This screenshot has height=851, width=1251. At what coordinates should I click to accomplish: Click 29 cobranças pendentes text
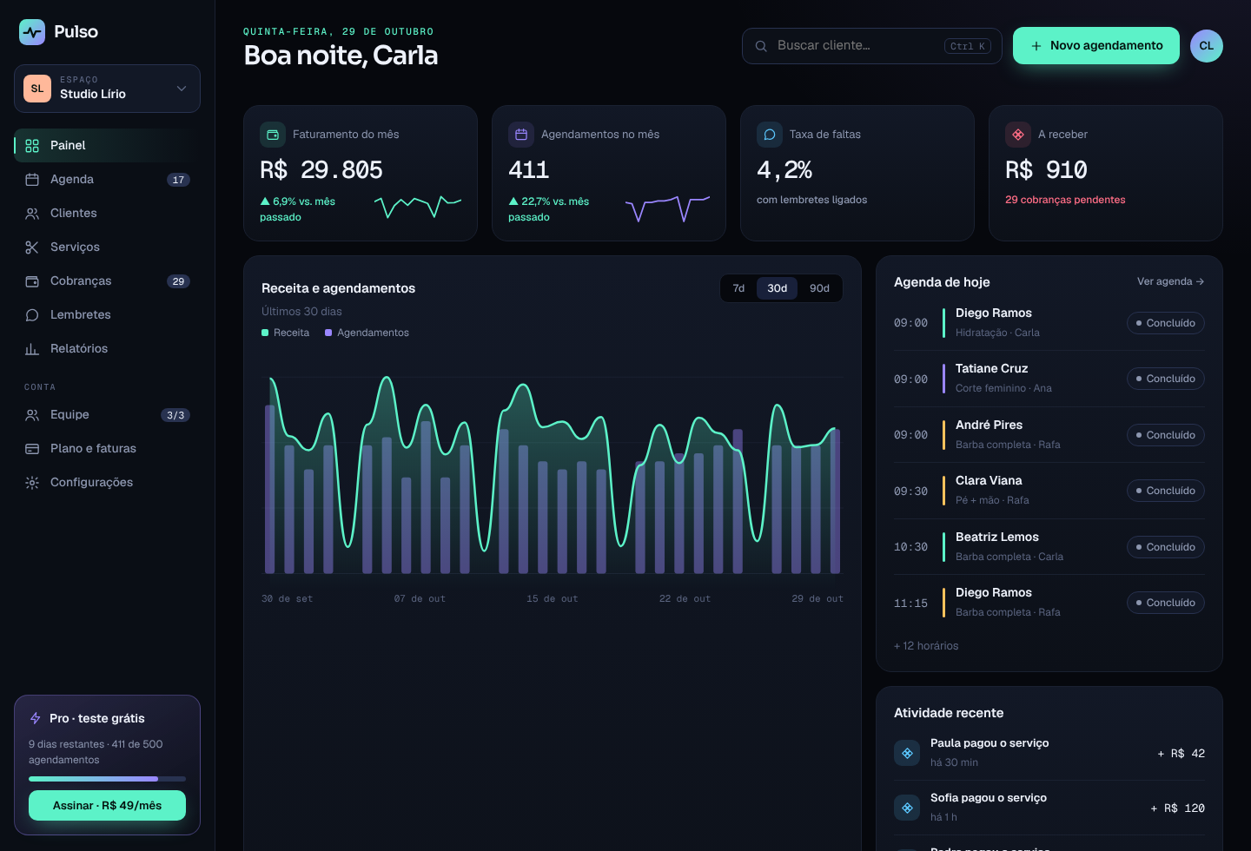[1065, 200]
